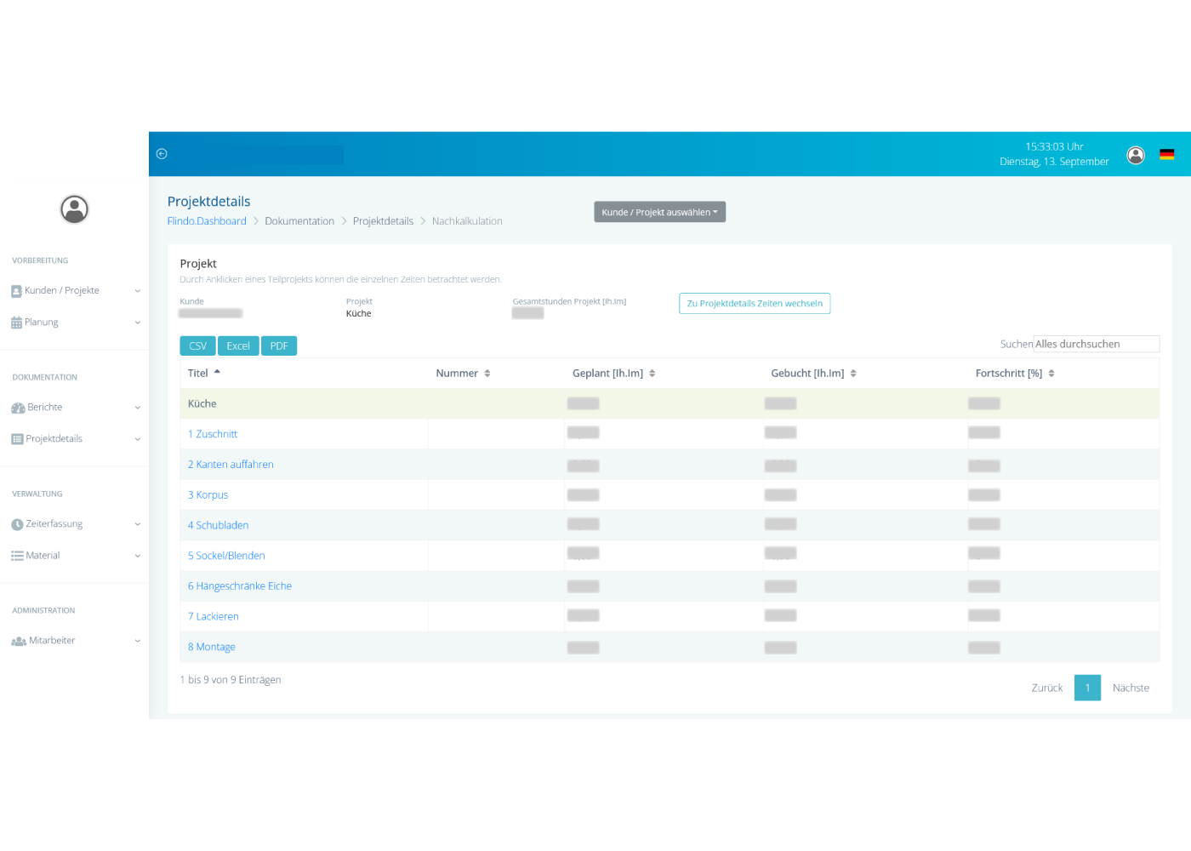The image size is (1191, 851).
Task: Click Berichte gauge icon
Action: click(18, 408)
